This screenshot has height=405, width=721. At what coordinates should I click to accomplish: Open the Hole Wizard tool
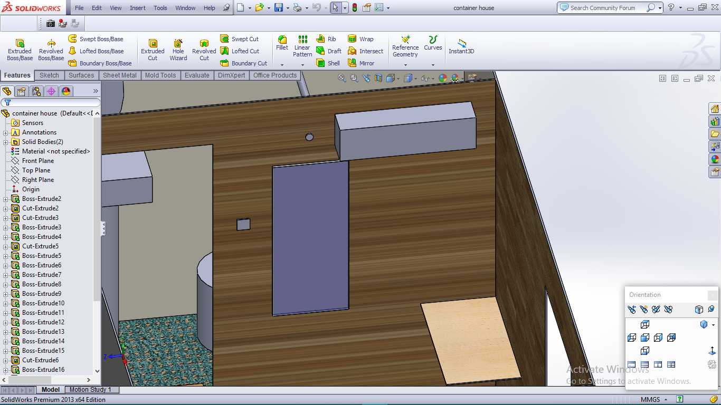point(178,50)
